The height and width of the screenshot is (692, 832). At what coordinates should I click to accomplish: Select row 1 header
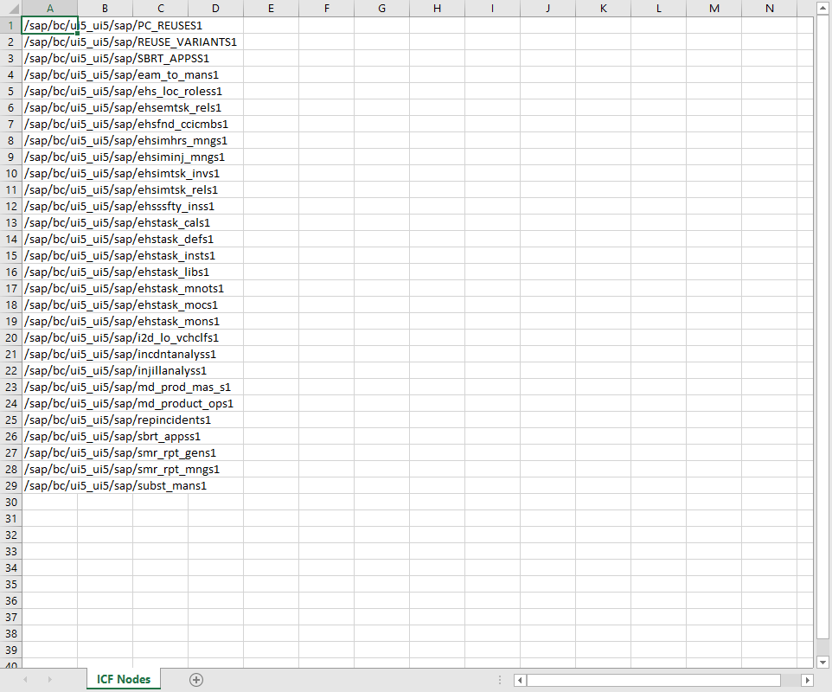pos(10,25)
